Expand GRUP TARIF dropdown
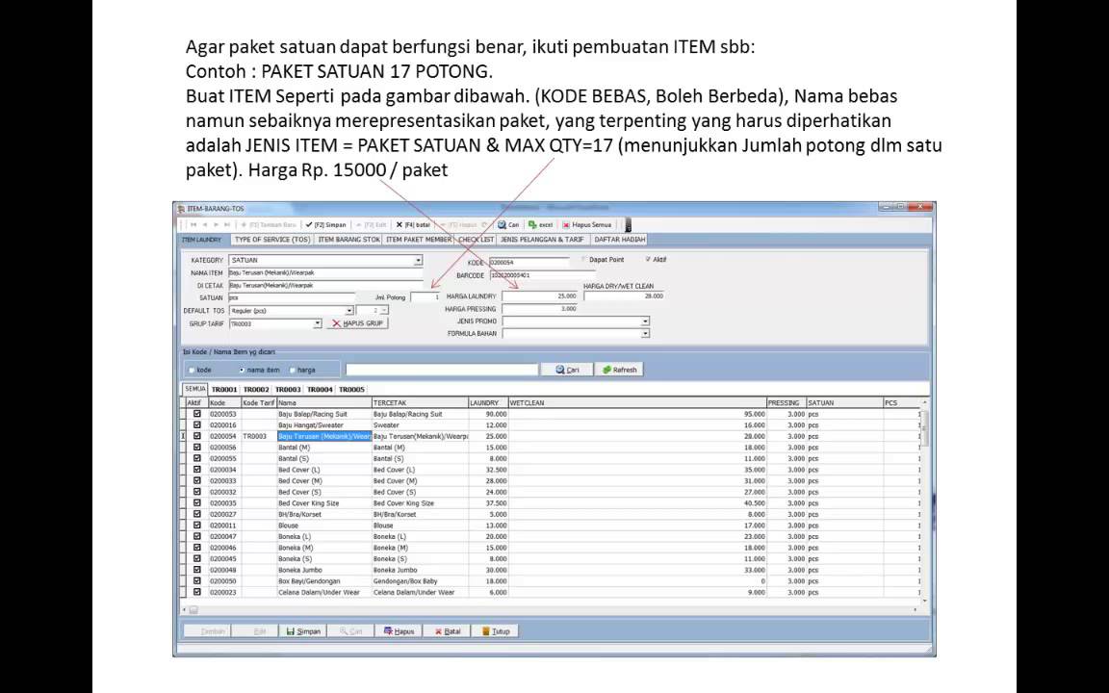Image resolution: width=1109 pixels, height=693 pixels. [x=317, y=323]
